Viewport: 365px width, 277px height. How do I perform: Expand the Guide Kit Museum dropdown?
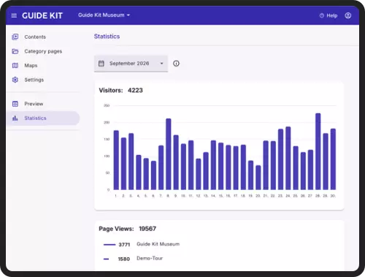click(104, 15)
